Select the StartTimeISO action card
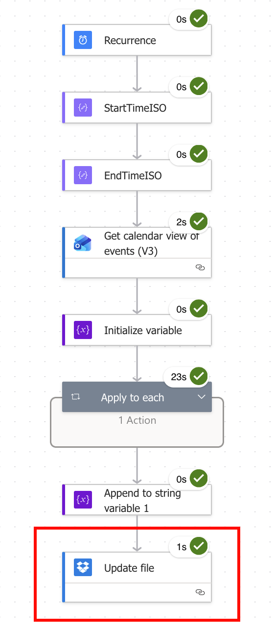This screenshot has height=631, width=274. (x=137, y=108)
